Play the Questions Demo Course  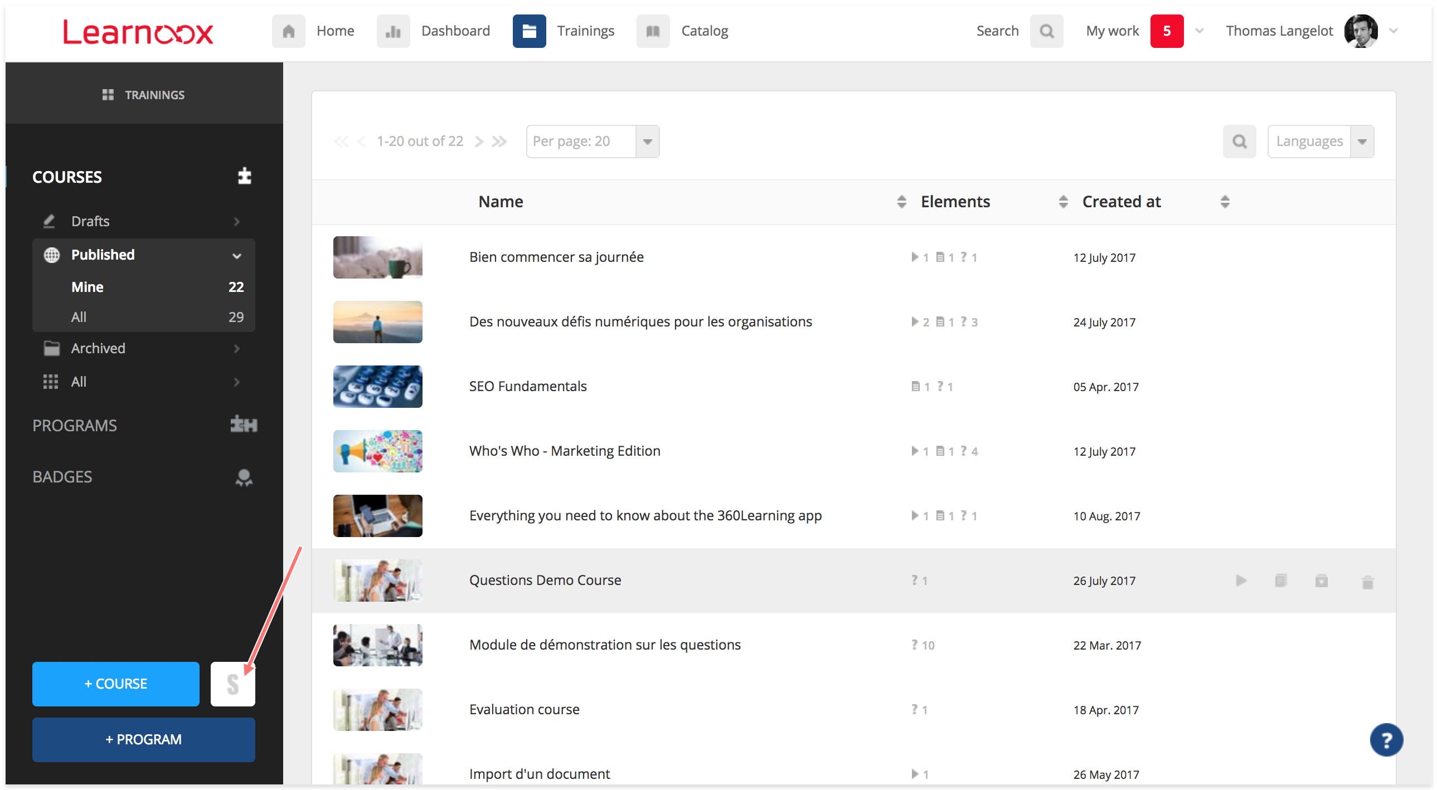(1241, 581)
